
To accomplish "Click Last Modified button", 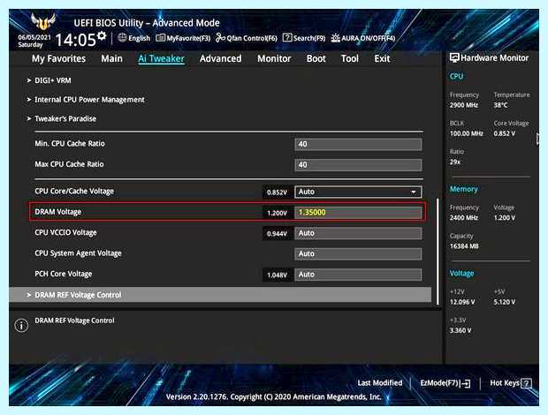I will click(380, 383).
